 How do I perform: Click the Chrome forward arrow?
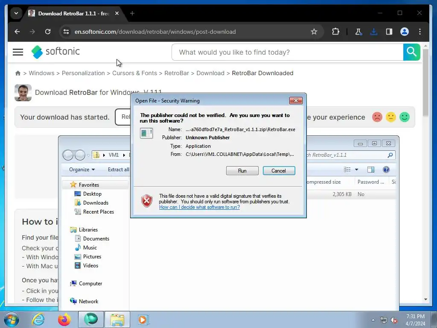click(32, 32)
